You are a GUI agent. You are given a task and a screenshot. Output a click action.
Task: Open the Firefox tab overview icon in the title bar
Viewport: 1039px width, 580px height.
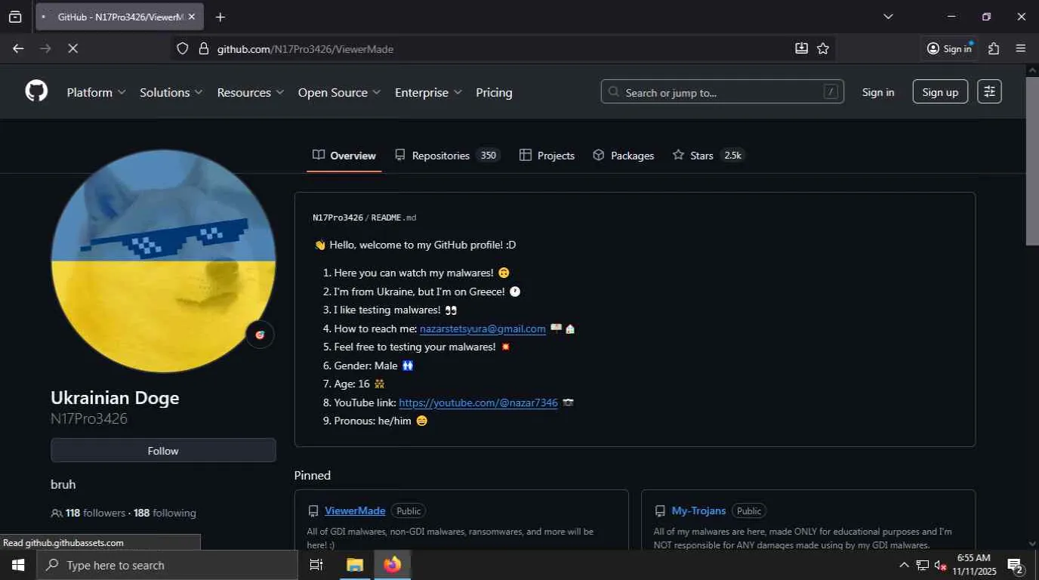point(15,17)
